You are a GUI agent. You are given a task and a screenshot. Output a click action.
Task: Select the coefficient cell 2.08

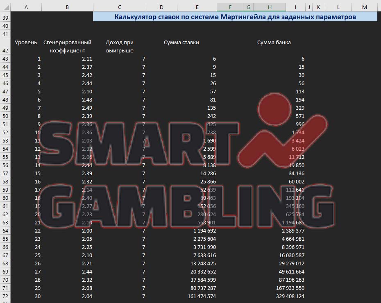(67, 288)
